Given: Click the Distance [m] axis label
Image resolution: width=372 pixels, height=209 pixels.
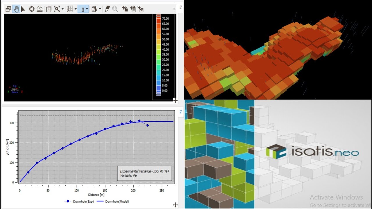Looking at the screenshot, I should click(96, 194).
